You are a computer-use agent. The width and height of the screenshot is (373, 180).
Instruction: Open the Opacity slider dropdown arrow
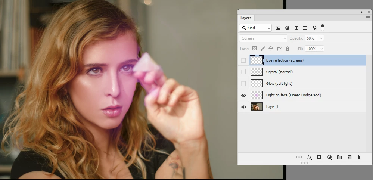[x=321, y=38]
